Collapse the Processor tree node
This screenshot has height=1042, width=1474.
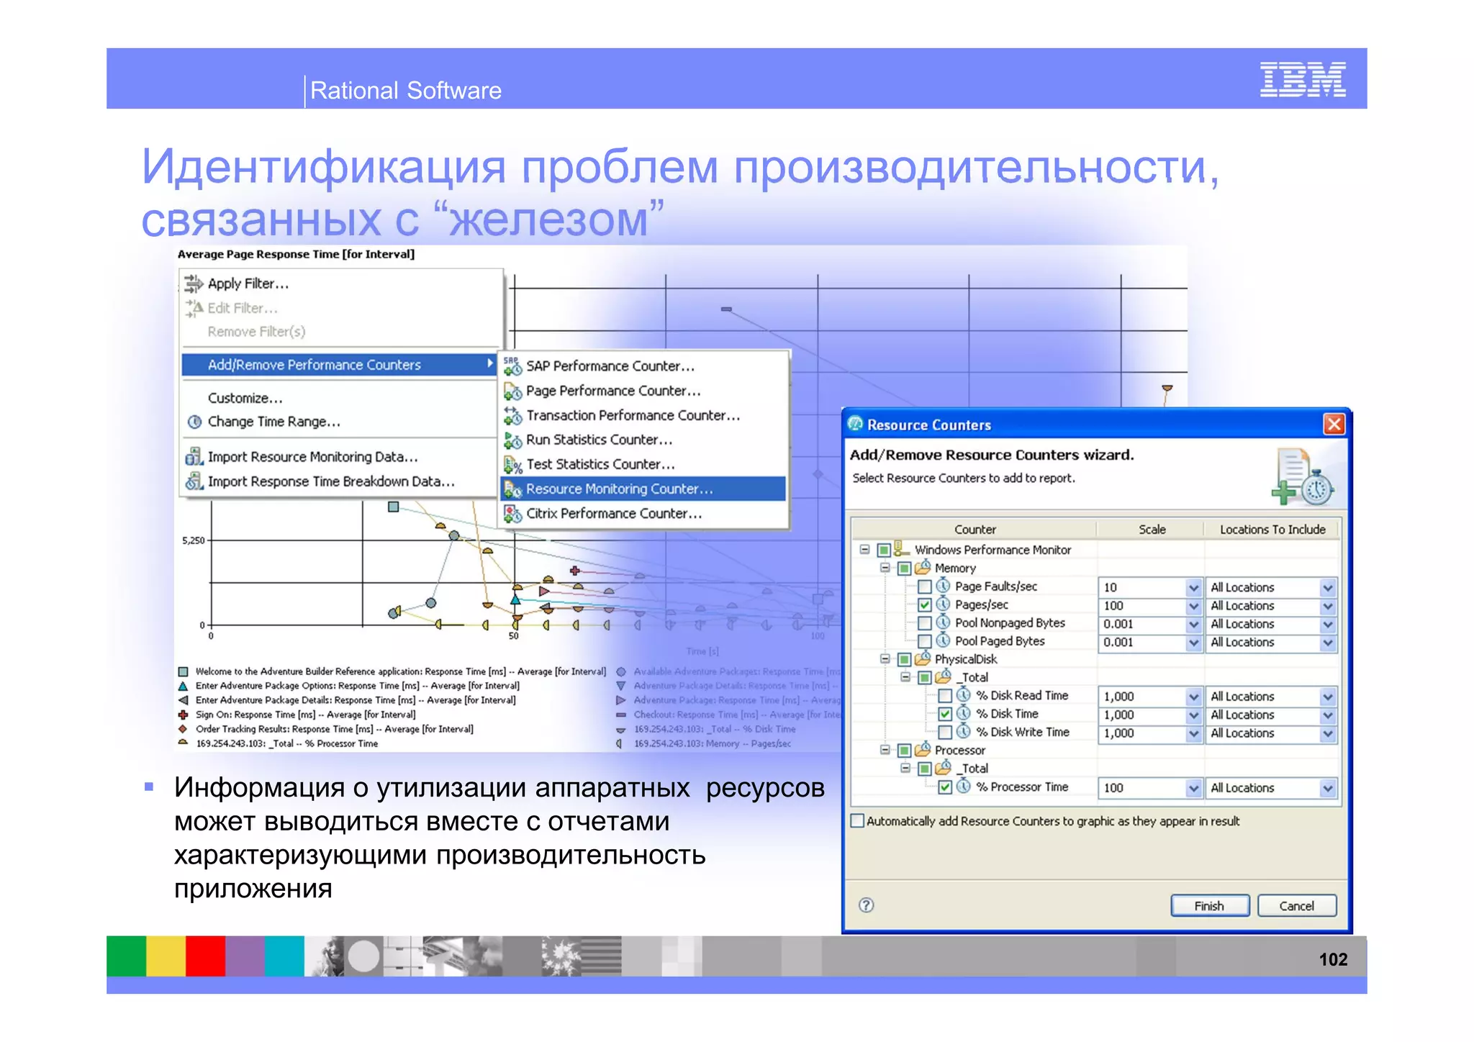coord(885,750)
